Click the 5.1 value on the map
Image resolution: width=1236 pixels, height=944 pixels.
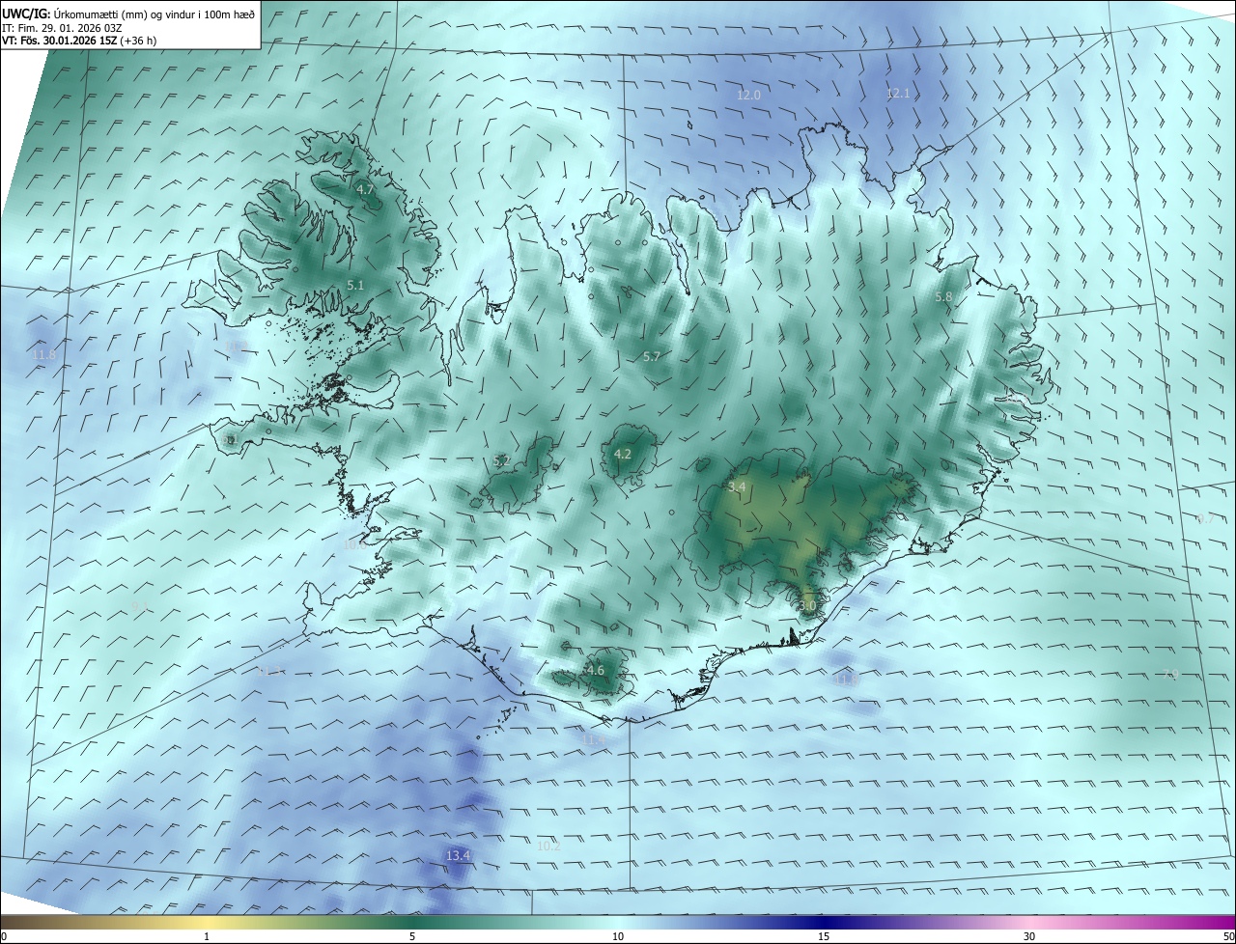(355, 285)
